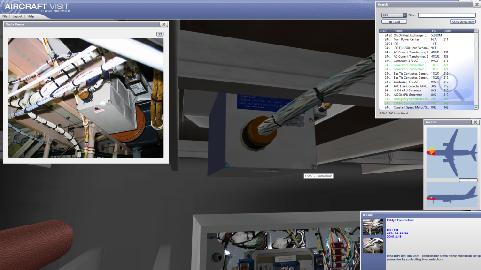The height and width of the screenshot is (270, 481).
Task: Select the Contactor, 2 (GLC) row
Action: (427, 60)
